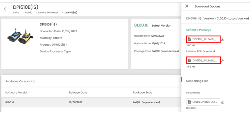
Task: Click the Modality: Others text
Action: point(51,38)
